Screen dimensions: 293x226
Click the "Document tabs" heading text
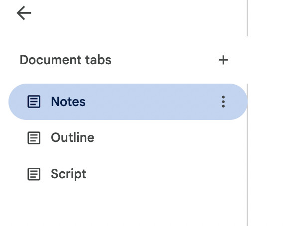click(x=66, y=60)
